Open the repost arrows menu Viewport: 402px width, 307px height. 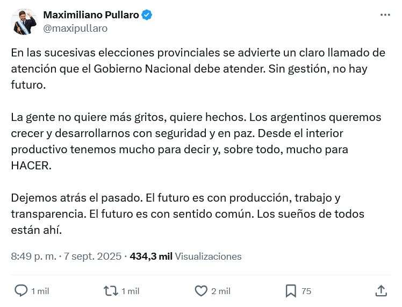(x=111, y=291)
